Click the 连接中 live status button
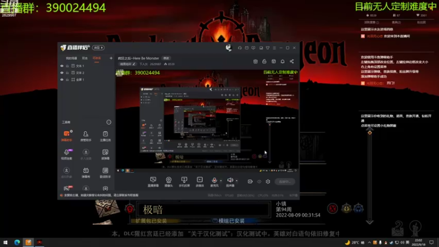Image resolution: width=439 pixels, height=247 pixels. (x=285, y=182)
